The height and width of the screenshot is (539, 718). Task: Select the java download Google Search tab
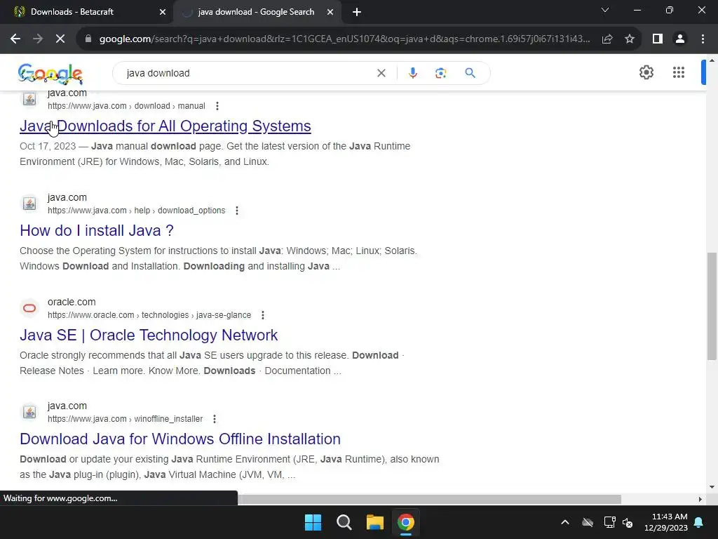[x=256, y=12]
